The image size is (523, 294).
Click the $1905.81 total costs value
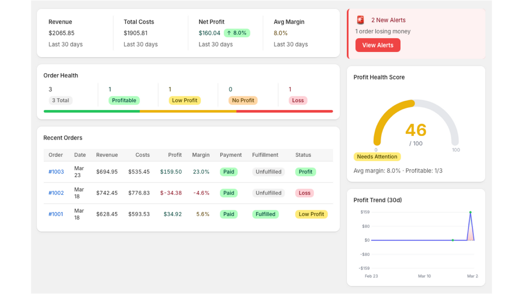(x=136, y=33)
